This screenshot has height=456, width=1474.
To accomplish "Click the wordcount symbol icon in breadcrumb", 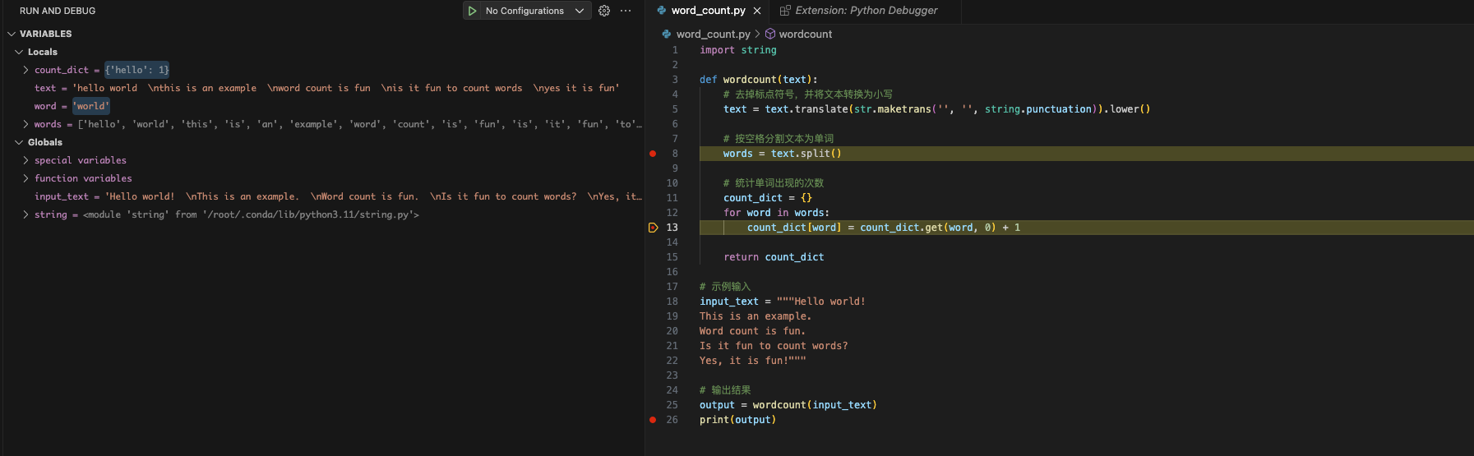I will click(770, 34).
